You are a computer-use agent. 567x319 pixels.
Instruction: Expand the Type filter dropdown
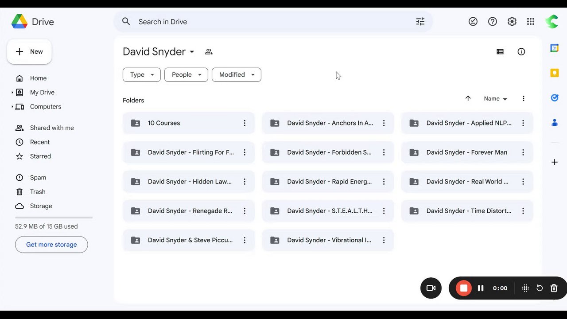tap(141, 75)
